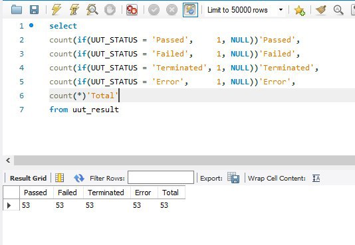This screenshot has height=245, width=355.
Task: Execute the query with lightning bolt icon
Action: 57,10
